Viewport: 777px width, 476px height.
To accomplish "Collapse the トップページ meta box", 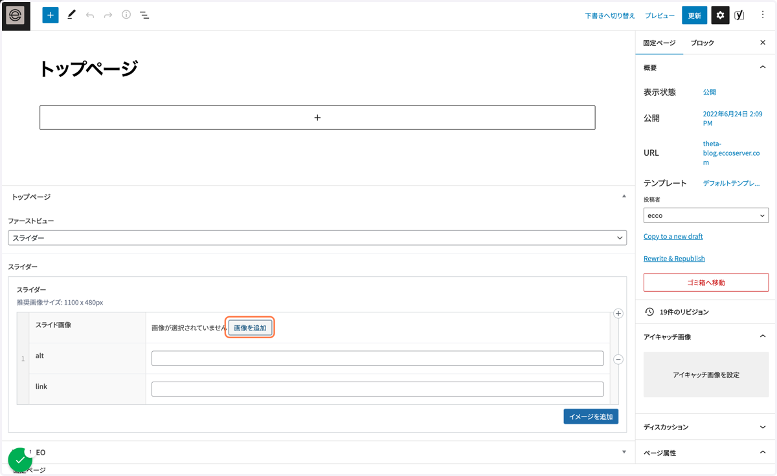I will [x=624, y=196].
